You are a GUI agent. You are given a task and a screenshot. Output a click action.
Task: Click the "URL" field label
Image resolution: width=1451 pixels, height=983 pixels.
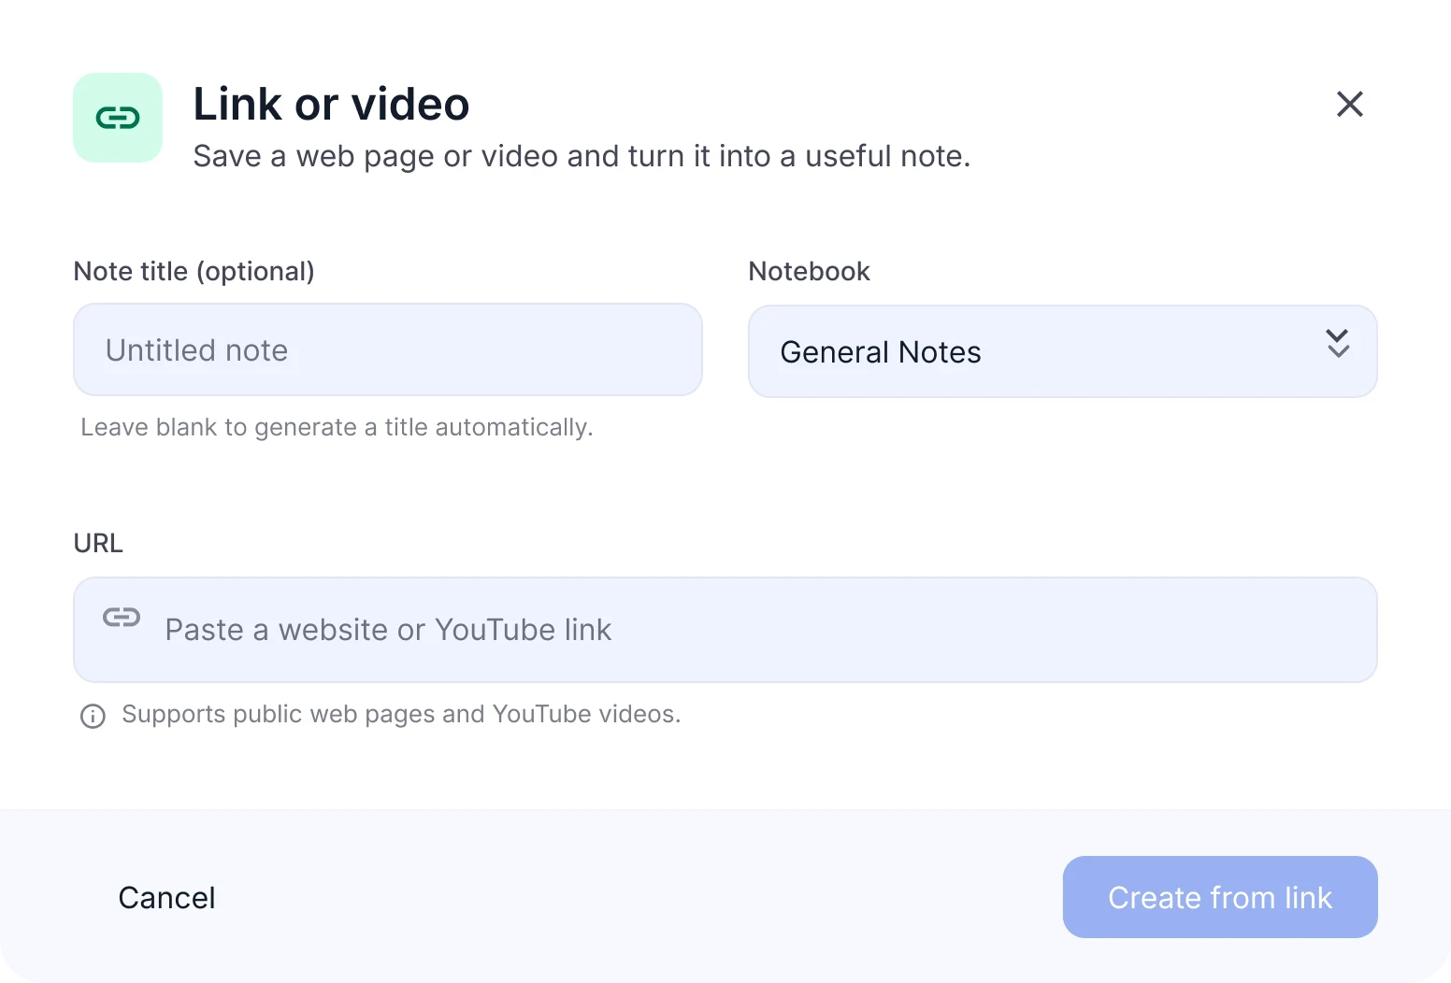pos(98,543)
